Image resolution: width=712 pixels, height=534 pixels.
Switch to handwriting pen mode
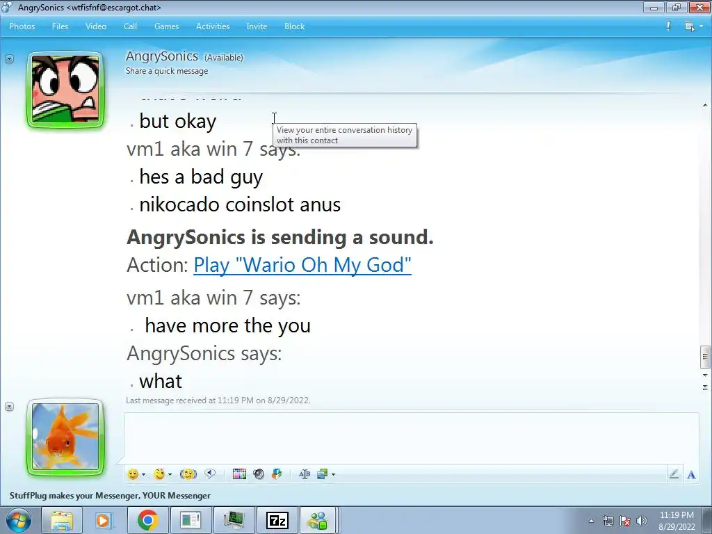point(674,474)
